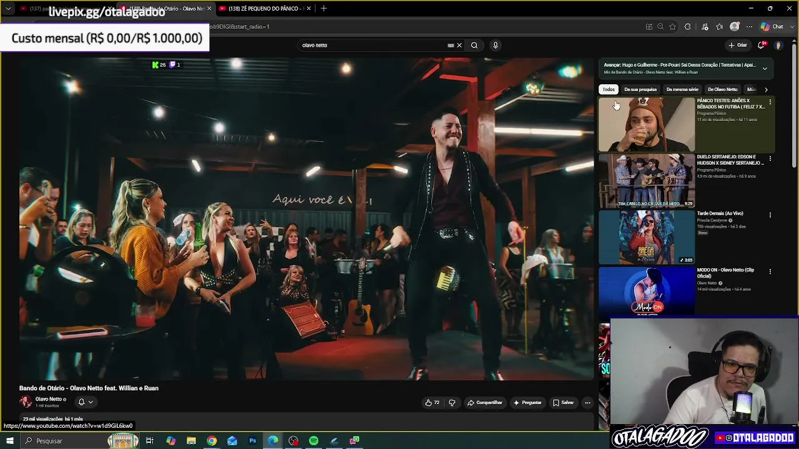Start voice search with the microphone icon
This screenshot has width=799, height=449.
pyautogui.click(x=496, y=45)
